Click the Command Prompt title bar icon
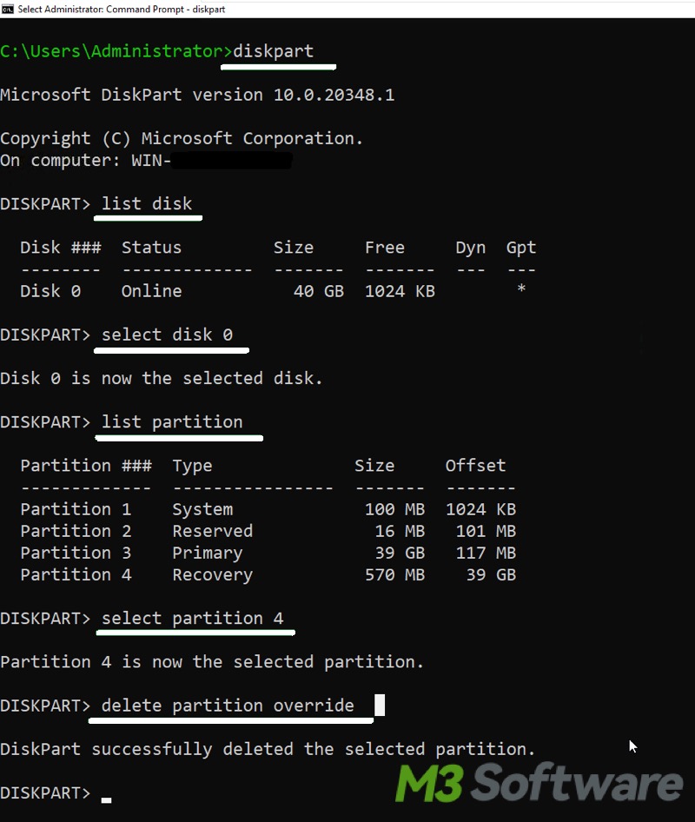Viewport: 695px width, 822px height. point(7,9)
